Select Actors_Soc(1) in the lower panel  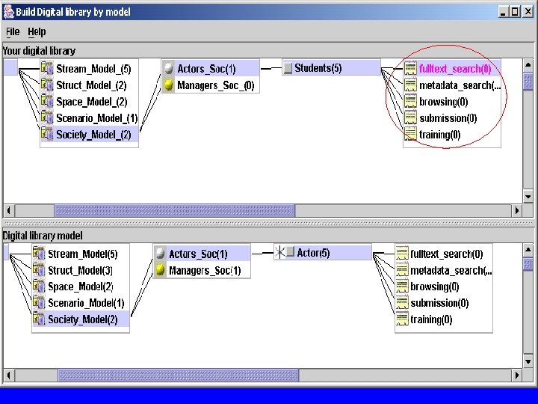click(198, 254)
